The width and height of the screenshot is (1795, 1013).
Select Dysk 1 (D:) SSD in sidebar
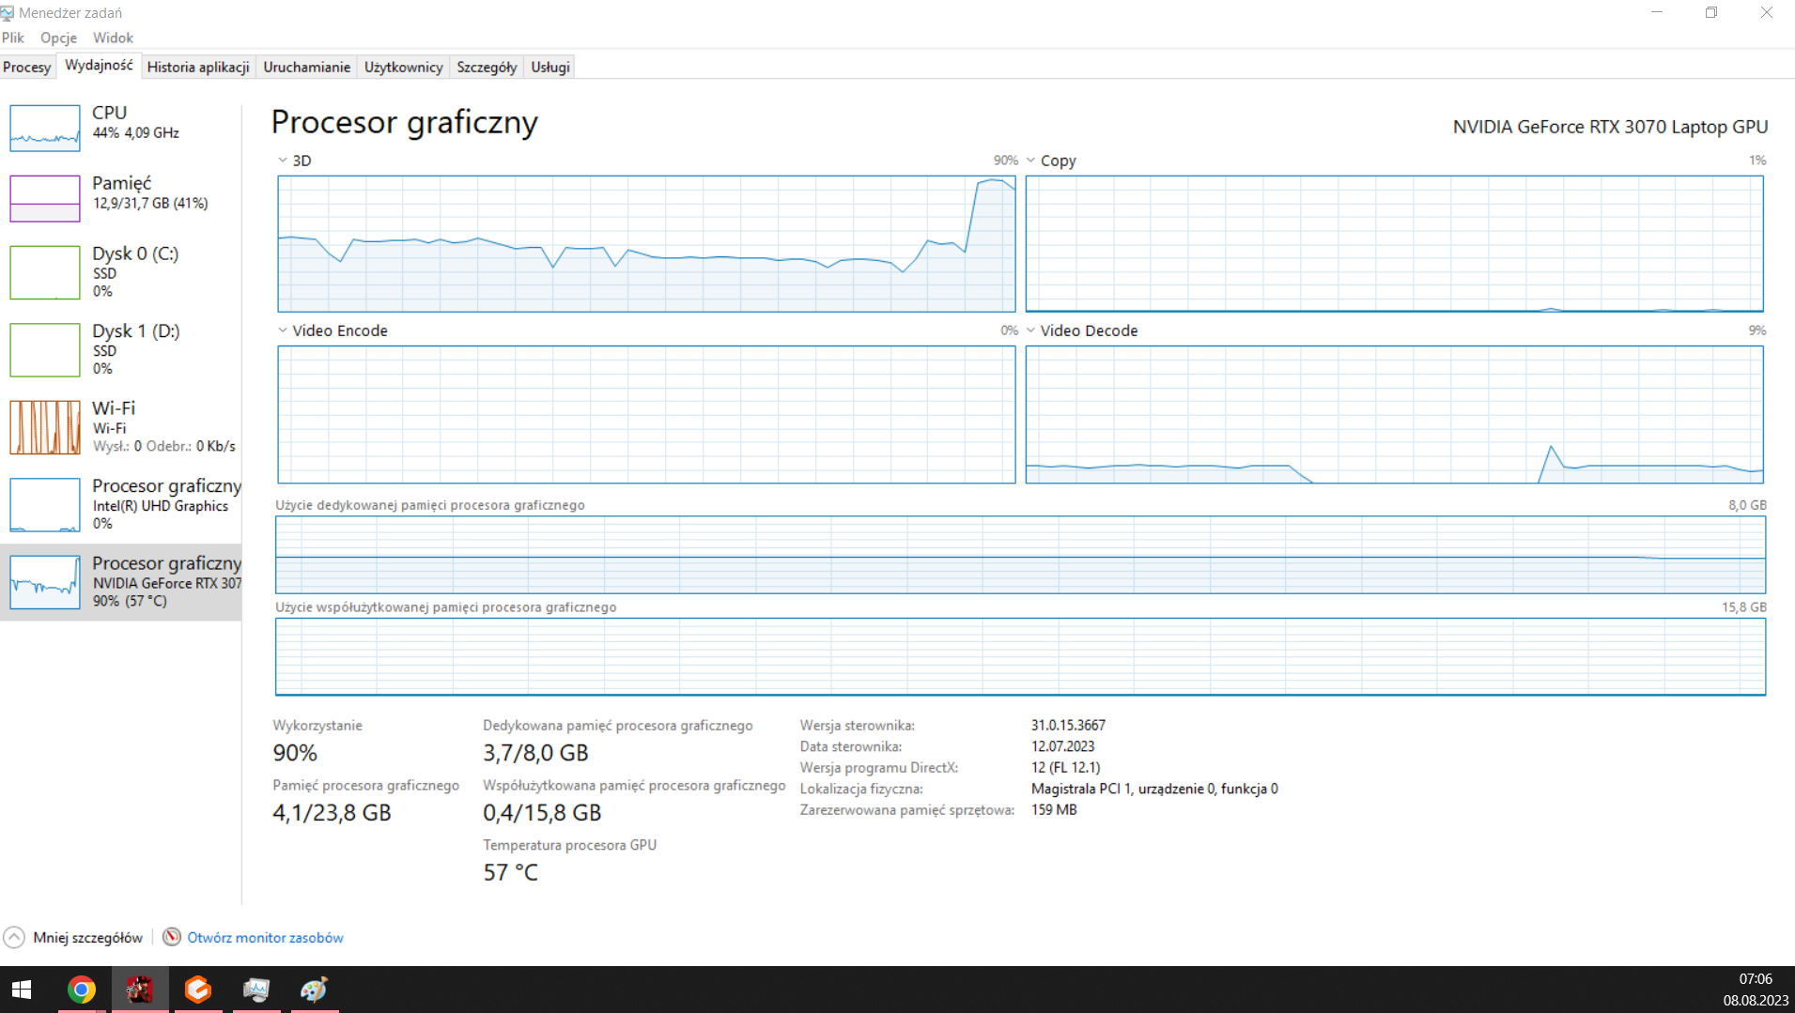pos(122,349)
